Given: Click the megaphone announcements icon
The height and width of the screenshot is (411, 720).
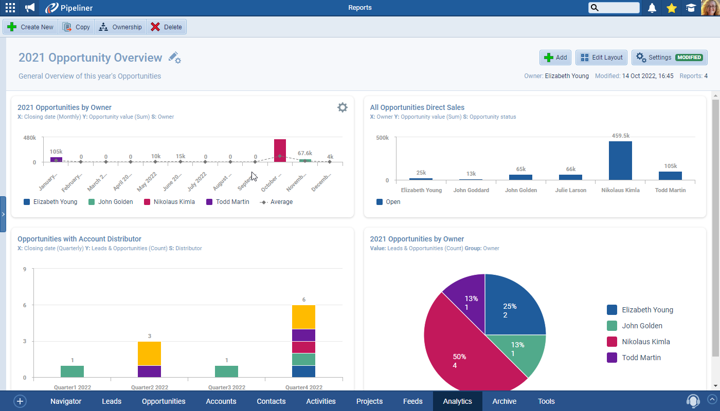Looking at the screenshot, I should tap(30, 8).
